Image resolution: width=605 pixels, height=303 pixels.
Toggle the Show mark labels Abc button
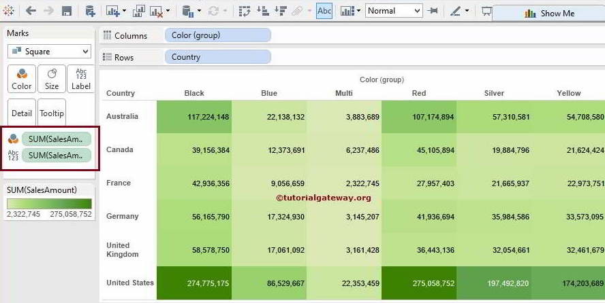[x=324, y=11]
